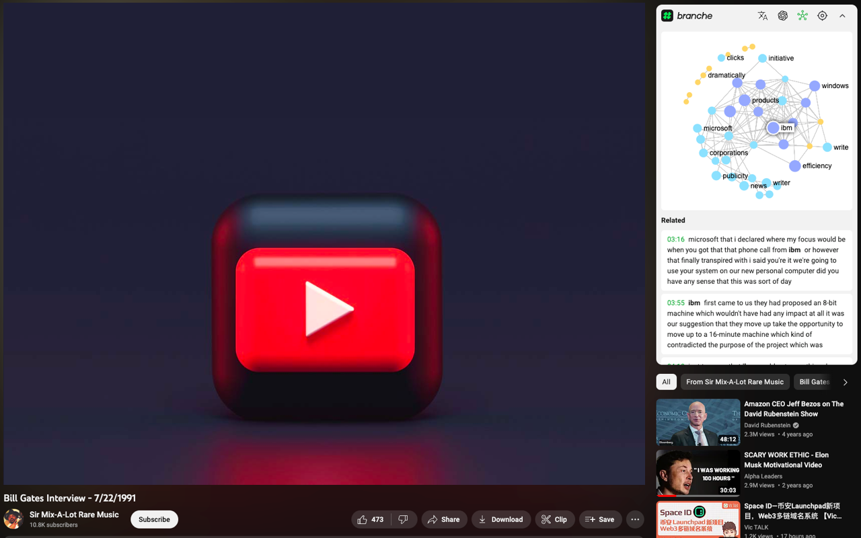Open Alpha Leaders channel link
861x538 pixels.
[763, 476]
